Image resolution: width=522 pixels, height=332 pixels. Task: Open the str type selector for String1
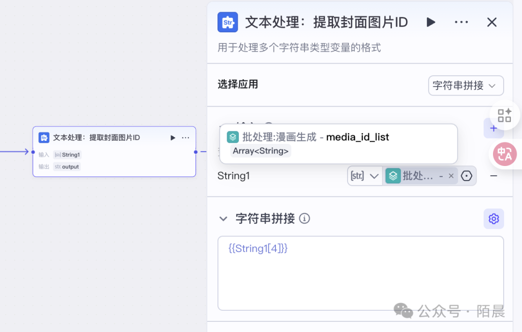coord(364,176)
